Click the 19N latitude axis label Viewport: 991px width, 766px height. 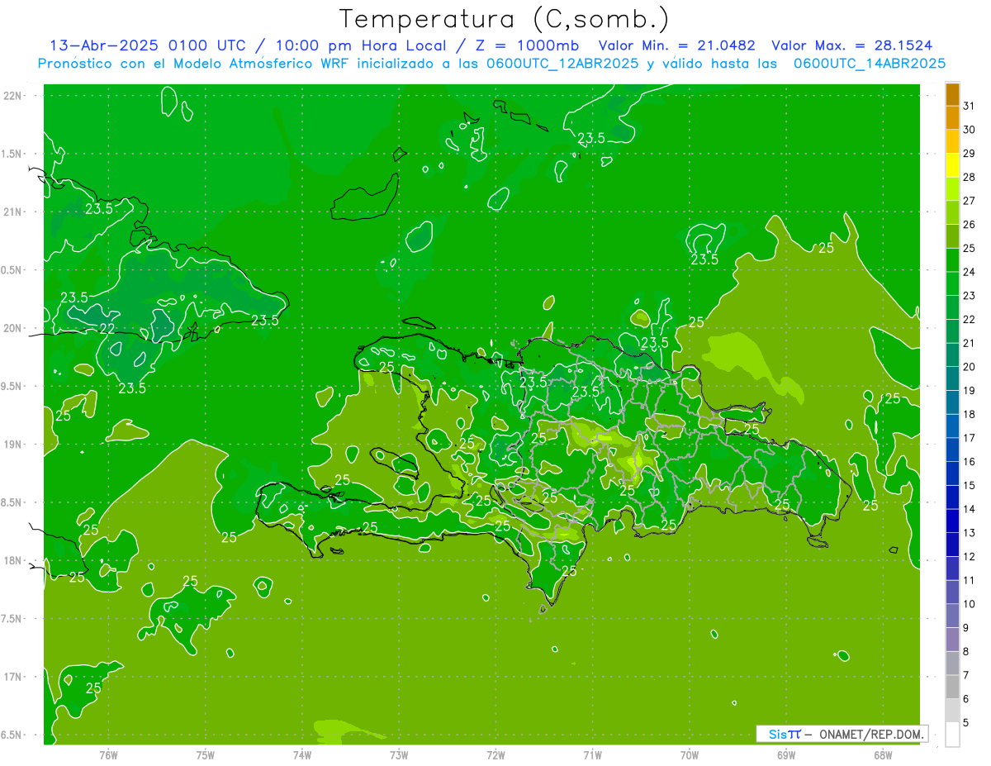point(12,445)
